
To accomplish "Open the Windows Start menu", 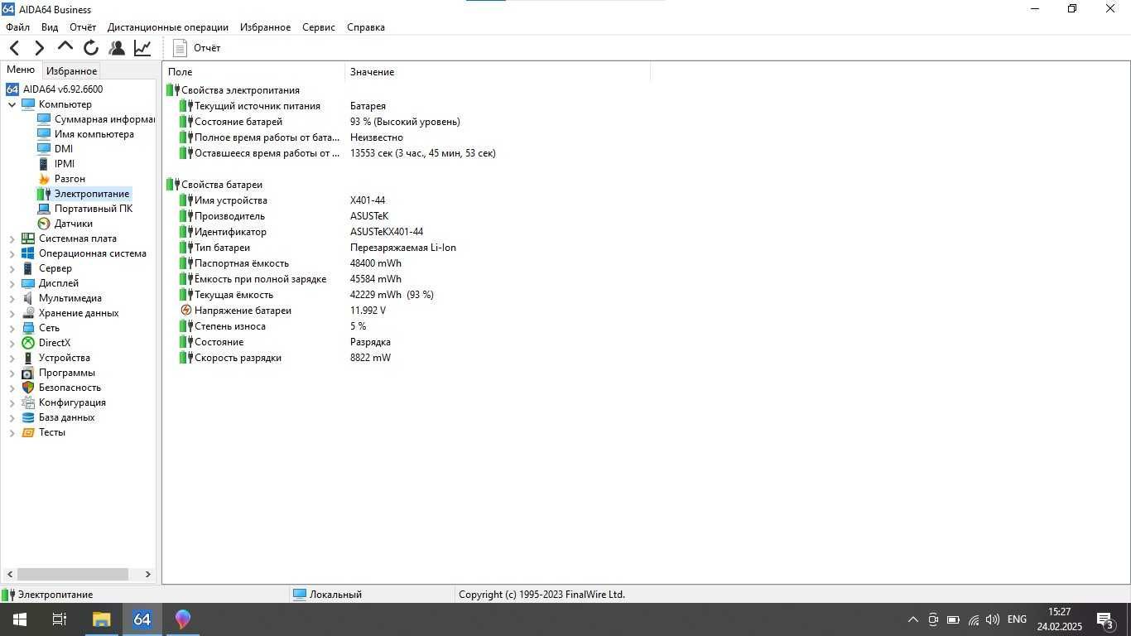I will click(20, 619).
